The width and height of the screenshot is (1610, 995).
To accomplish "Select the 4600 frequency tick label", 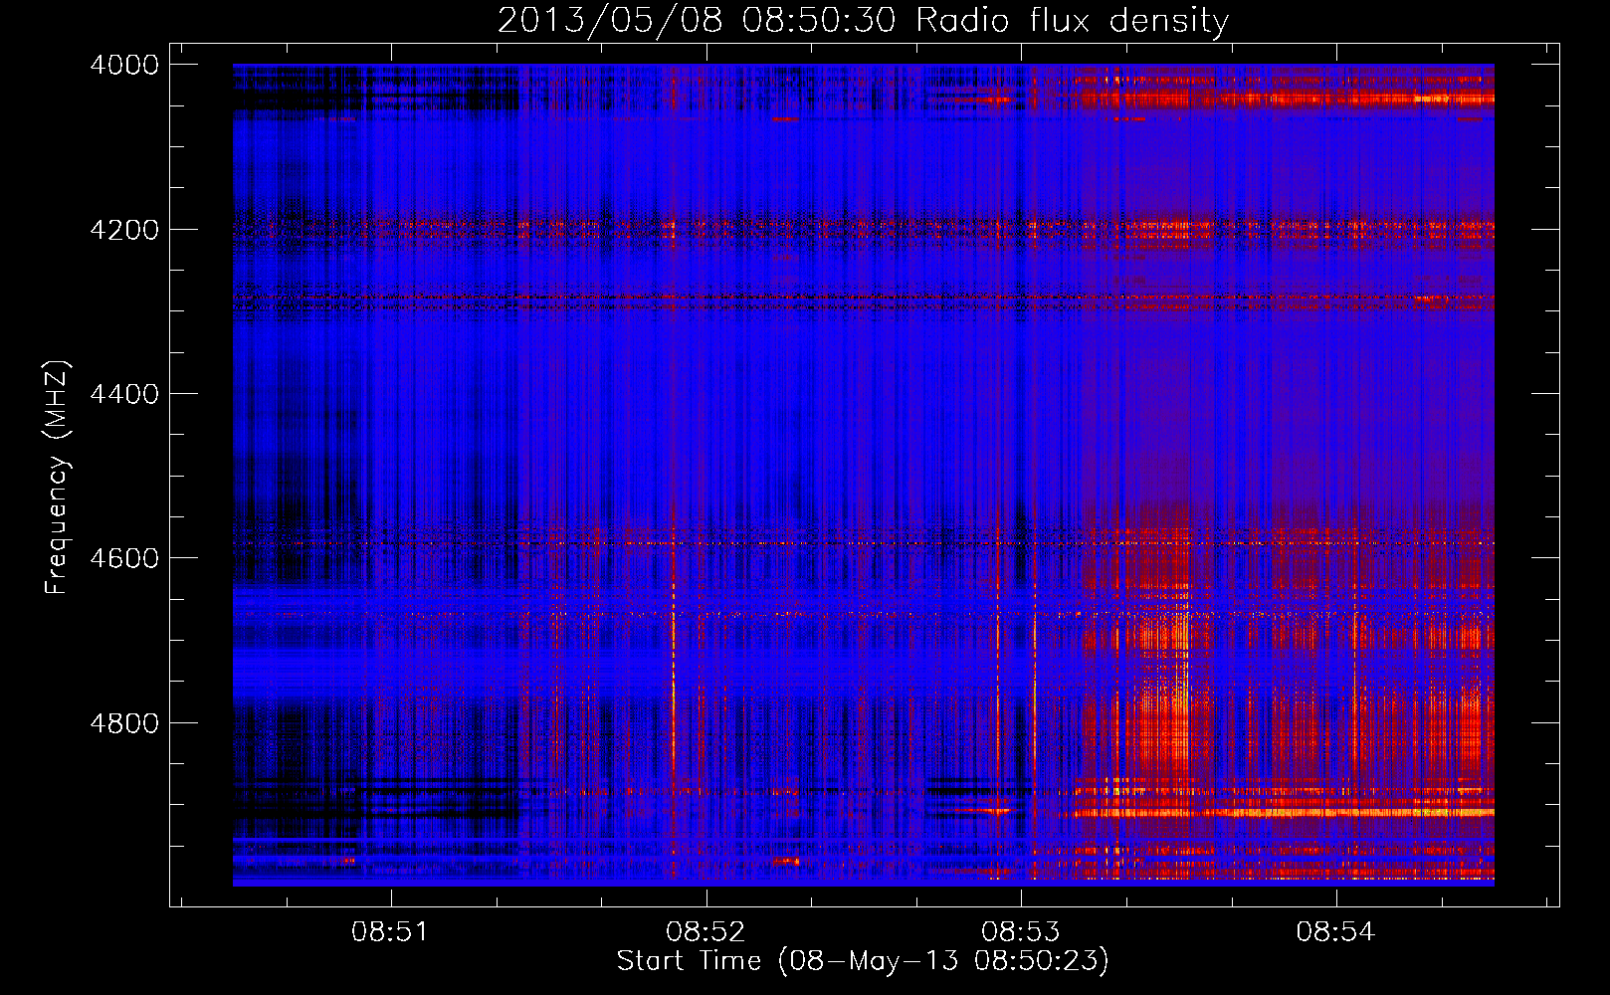I will point(124,558).
